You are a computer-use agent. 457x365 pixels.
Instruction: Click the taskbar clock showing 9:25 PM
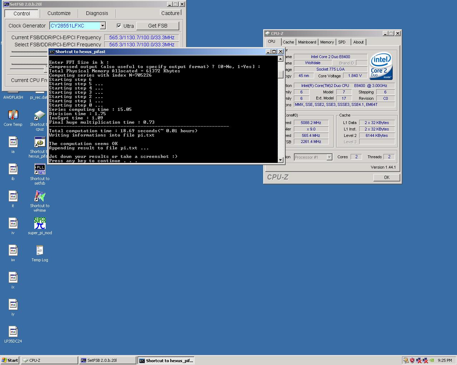445,360
